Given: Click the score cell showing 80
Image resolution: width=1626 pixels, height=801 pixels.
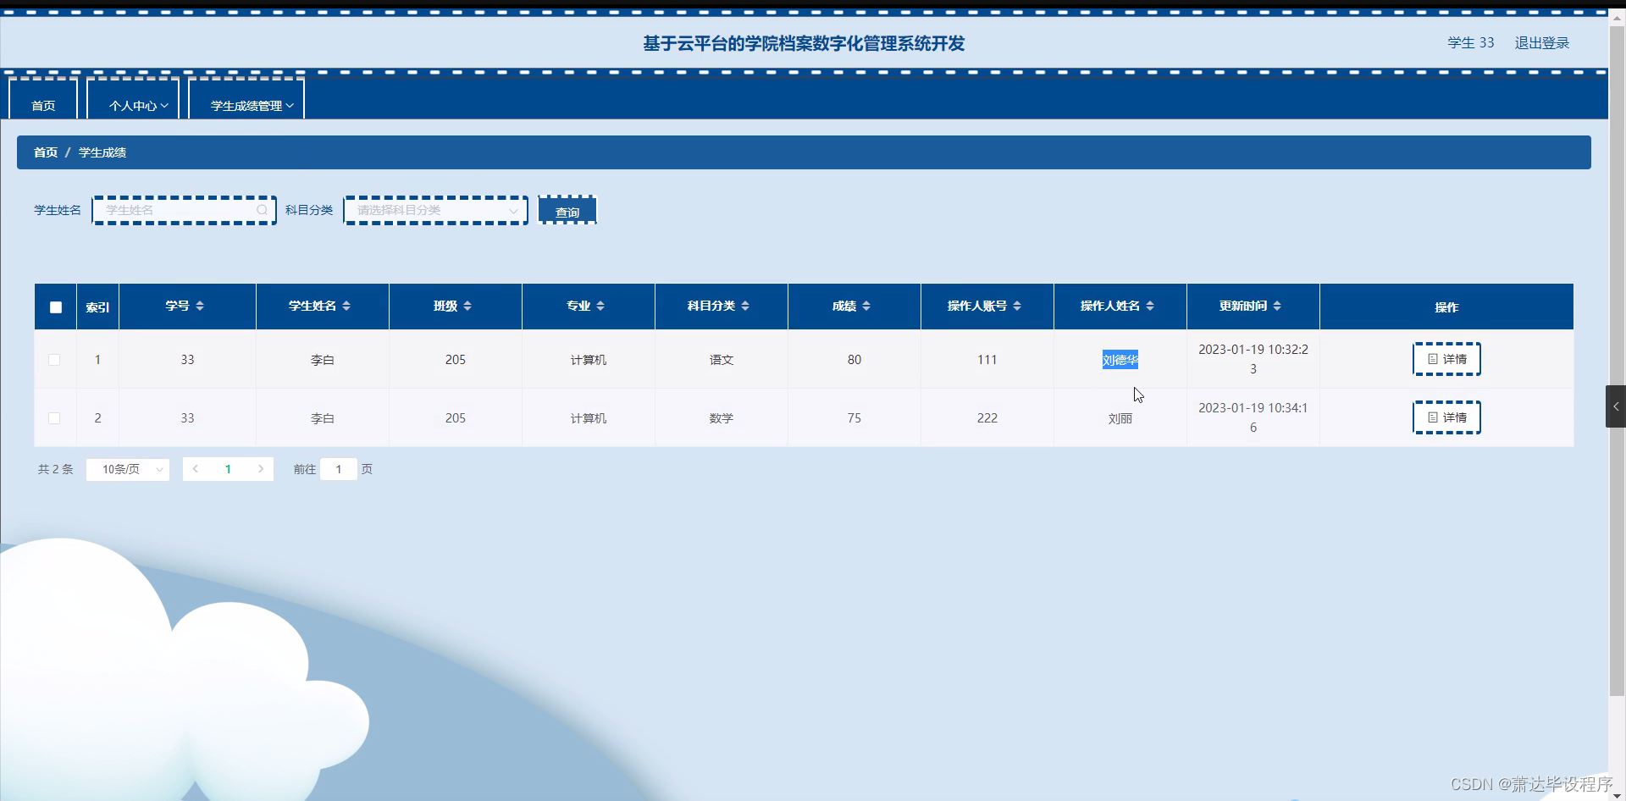Looking at the screenshot, I should 854,360.
